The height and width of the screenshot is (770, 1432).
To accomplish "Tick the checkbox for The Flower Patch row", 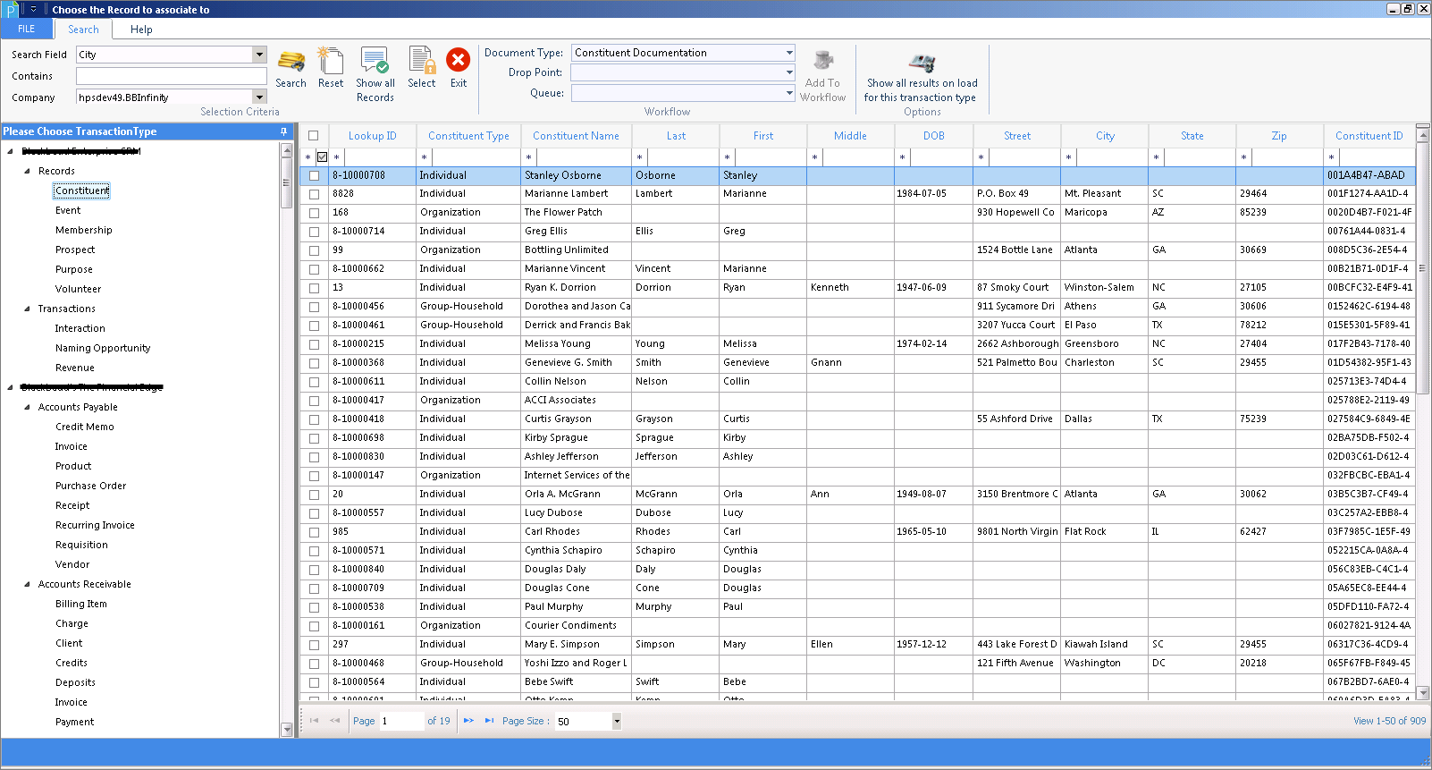I will pyautogui.click(x=314, y=213).
